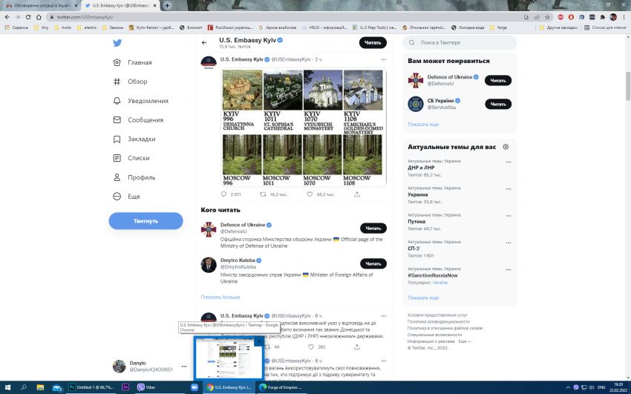Retweet the Kyiv/Moscow image tweet

coord(263,194)
